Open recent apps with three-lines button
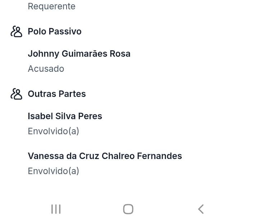259x224 pixels. coord(56,209)
